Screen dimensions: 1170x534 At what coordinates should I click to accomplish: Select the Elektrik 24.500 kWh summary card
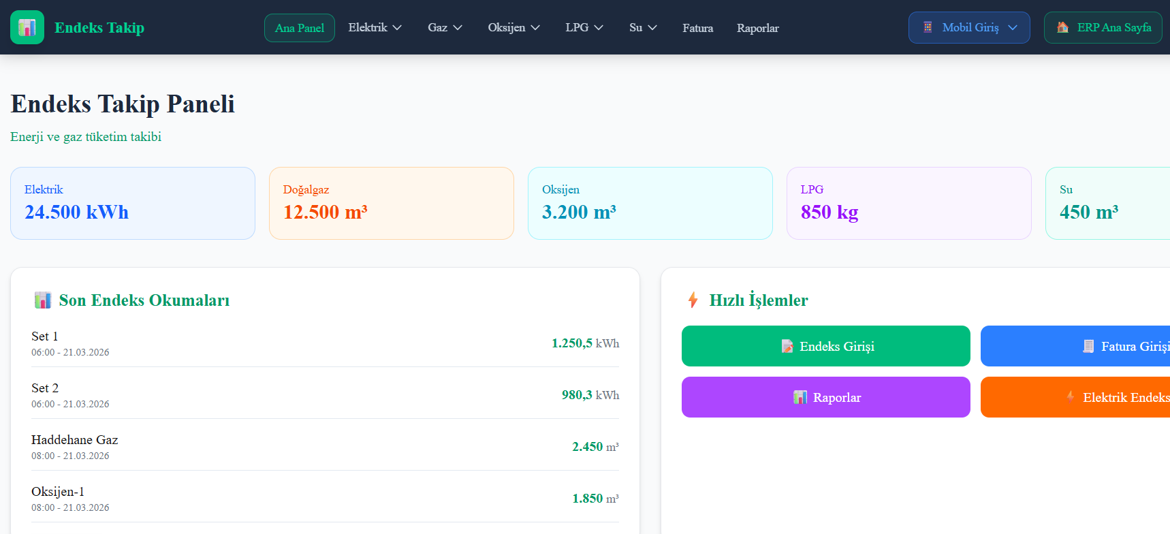tap(133, 203)
